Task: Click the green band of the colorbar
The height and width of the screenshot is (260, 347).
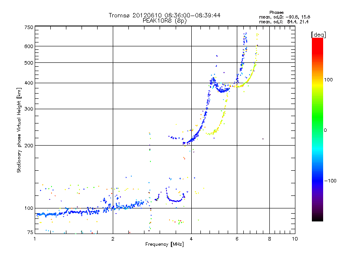Action: click(x=318, y=117)
